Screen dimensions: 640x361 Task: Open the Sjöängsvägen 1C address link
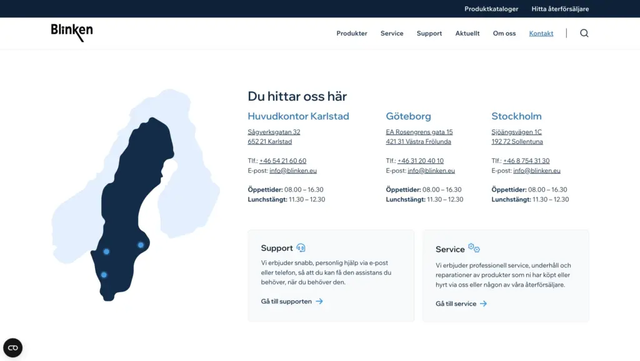tap(516, 132)
